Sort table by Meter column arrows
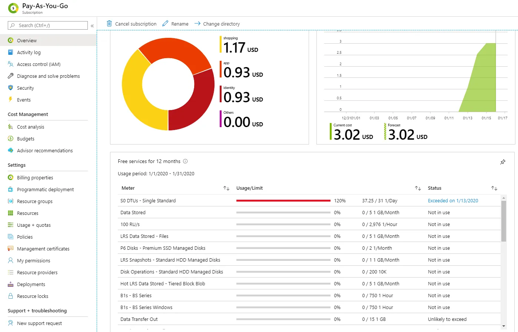The image size is (518, 332). point(226,188)
